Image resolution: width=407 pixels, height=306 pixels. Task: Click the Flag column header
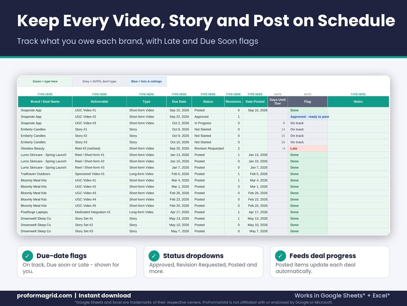pos(308,102)
